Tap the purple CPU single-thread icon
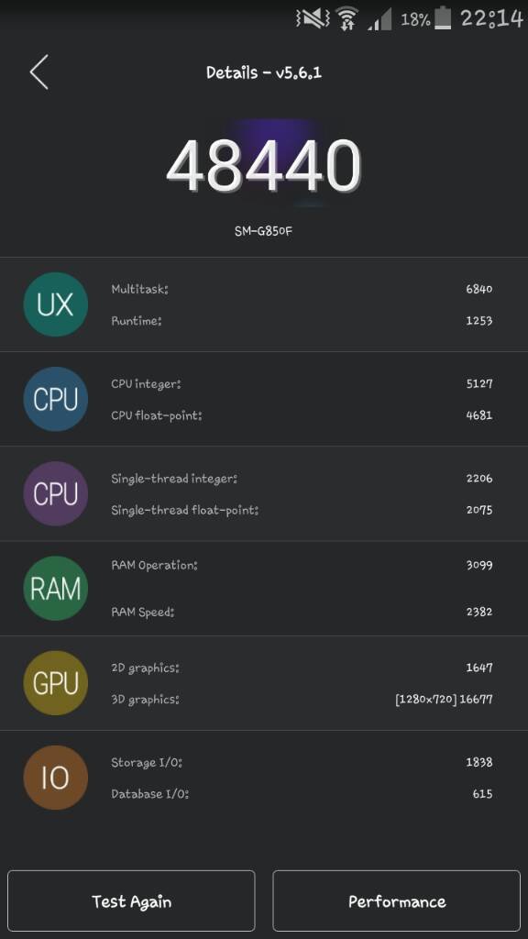Screen dimensions: 528x939 click(56, 493)
